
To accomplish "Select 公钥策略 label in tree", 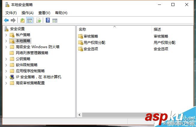I will coord(23,59).
